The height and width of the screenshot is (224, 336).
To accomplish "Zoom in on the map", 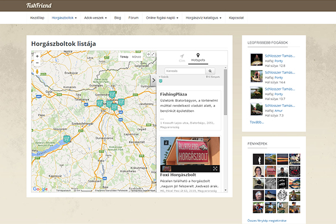I will point(38,56).
